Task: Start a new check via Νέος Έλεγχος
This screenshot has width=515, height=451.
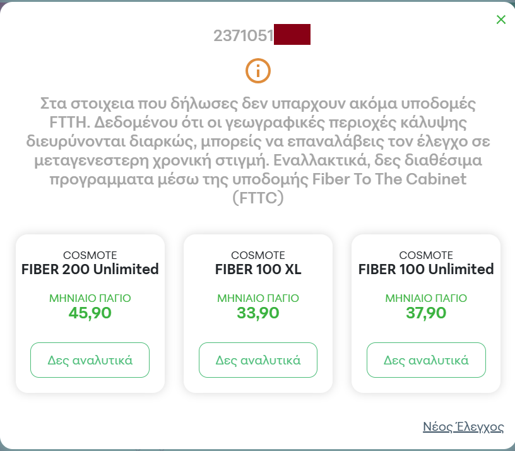Action: [463, 426]
